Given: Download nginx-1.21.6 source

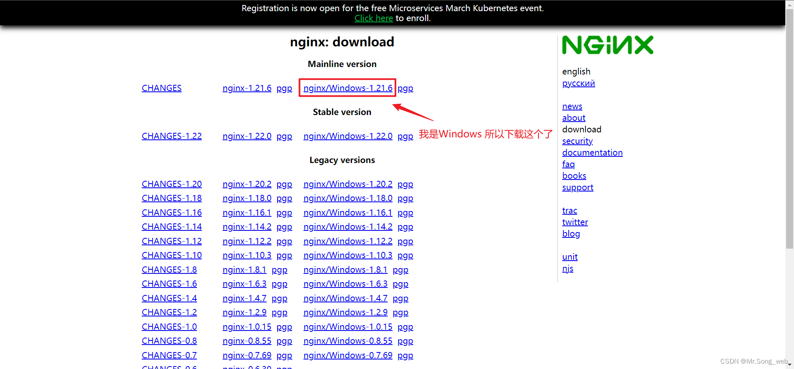Looking at the screenshot, I should [247, 88].
